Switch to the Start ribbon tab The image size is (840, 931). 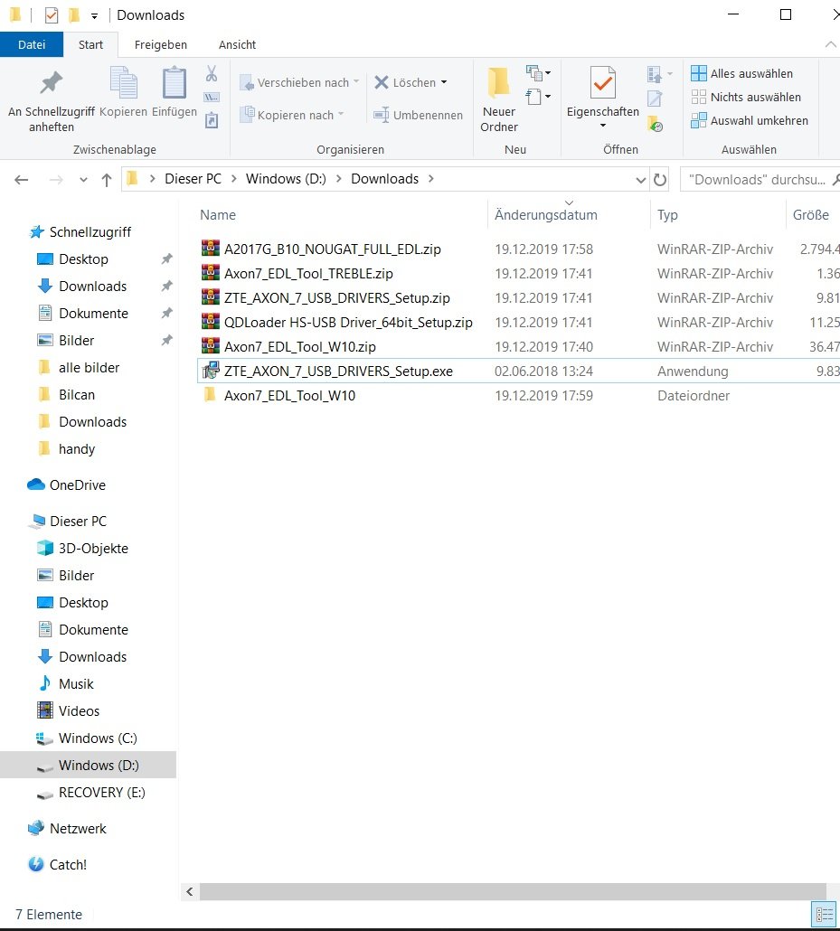(x=90, y=44)
